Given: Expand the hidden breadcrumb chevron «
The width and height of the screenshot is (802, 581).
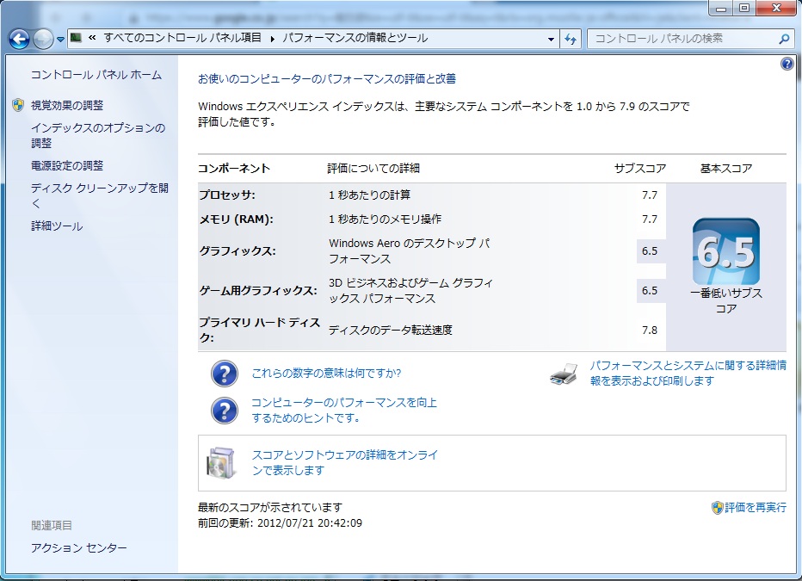Looking at the screenshot, I should 92,38.
